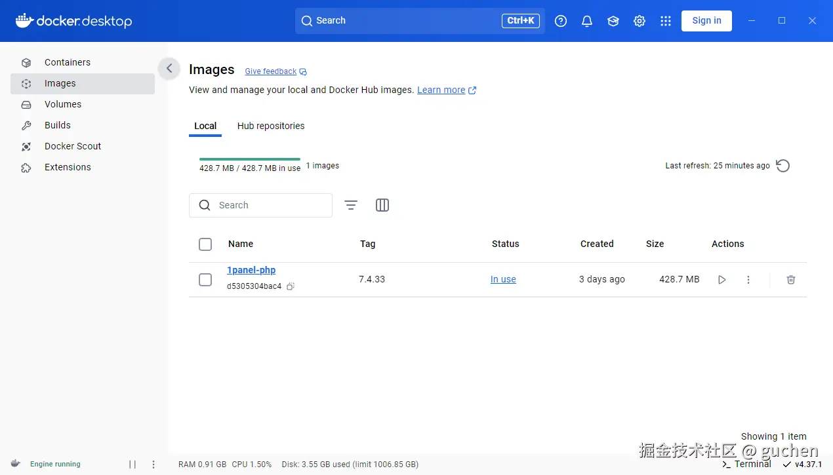Click the disk usage progress bar
The image size is (833, 475).
[x=250, y=159]
